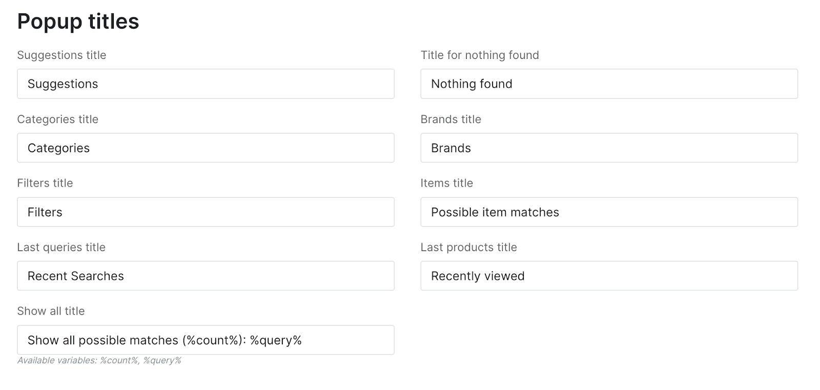Click the 'Last products title' label

click(468, 248)
